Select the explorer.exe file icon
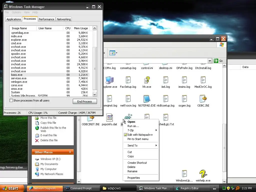Image resolution: width=256 pixels, height=192 pixels. 109,80
